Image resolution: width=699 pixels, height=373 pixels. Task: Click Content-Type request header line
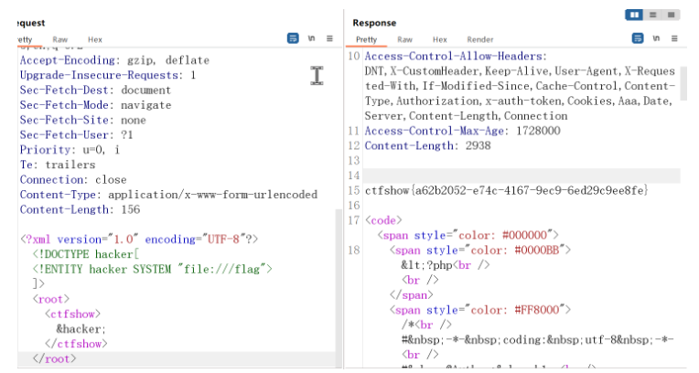[168, 195]
